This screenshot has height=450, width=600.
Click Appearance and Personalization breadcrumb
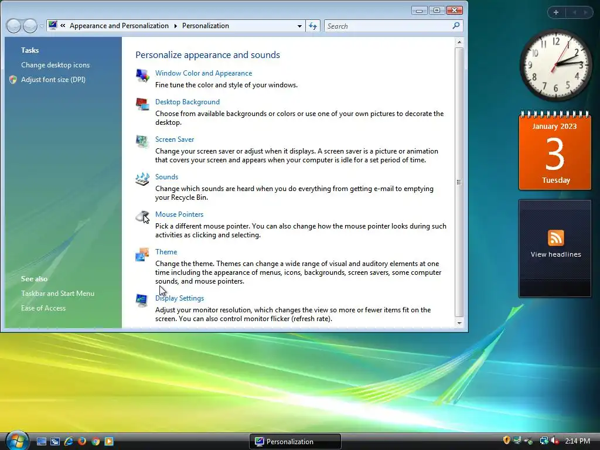[x=119, y=26]
